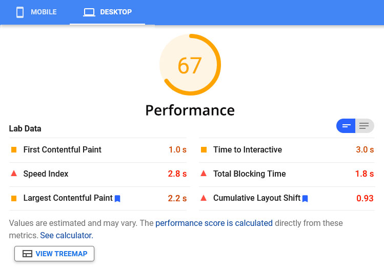The image size is (384, 267).
Task: Click the 67 performance score gauge
Action: pyautogui.click(x=190, y=65)
